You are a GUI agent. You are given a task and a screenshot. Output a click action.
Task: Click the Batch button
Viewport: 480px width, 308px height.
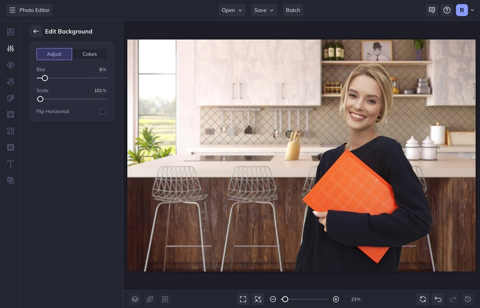[293, 10]
